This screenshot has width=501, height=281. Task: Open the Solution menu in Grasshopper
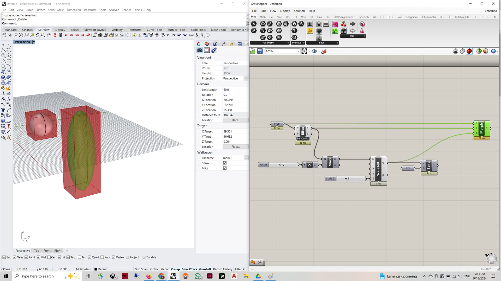pos(299,11)
